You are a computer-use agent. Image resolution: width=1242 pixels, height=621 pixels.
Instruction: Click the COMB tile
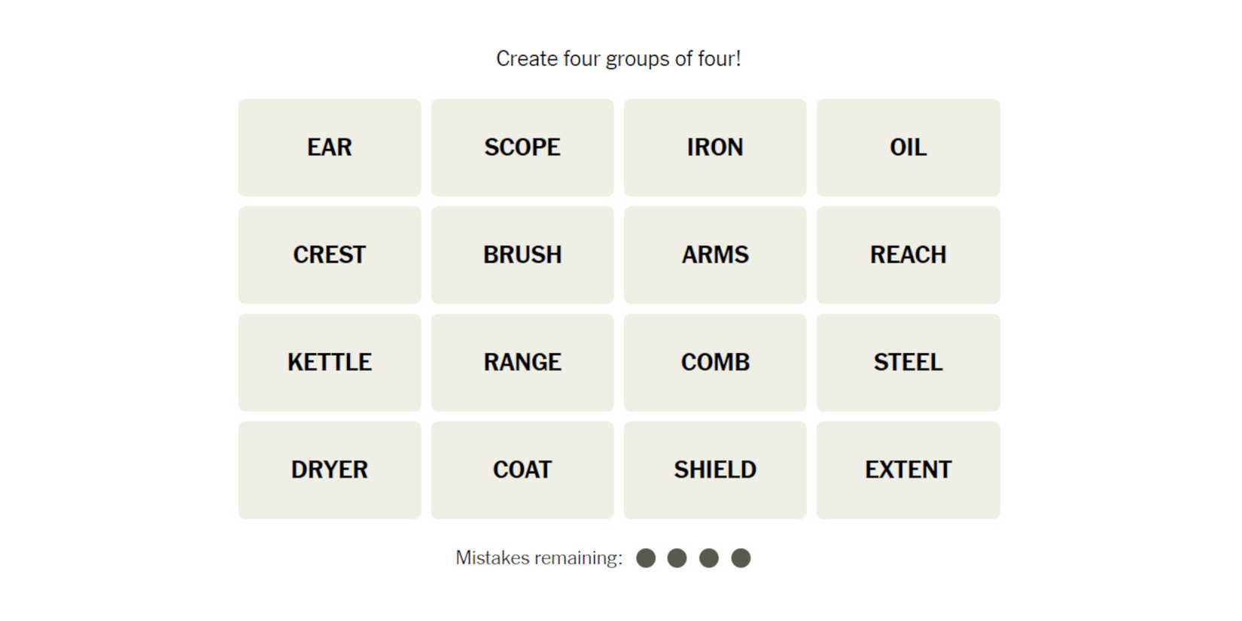click(x=714, y=363)
